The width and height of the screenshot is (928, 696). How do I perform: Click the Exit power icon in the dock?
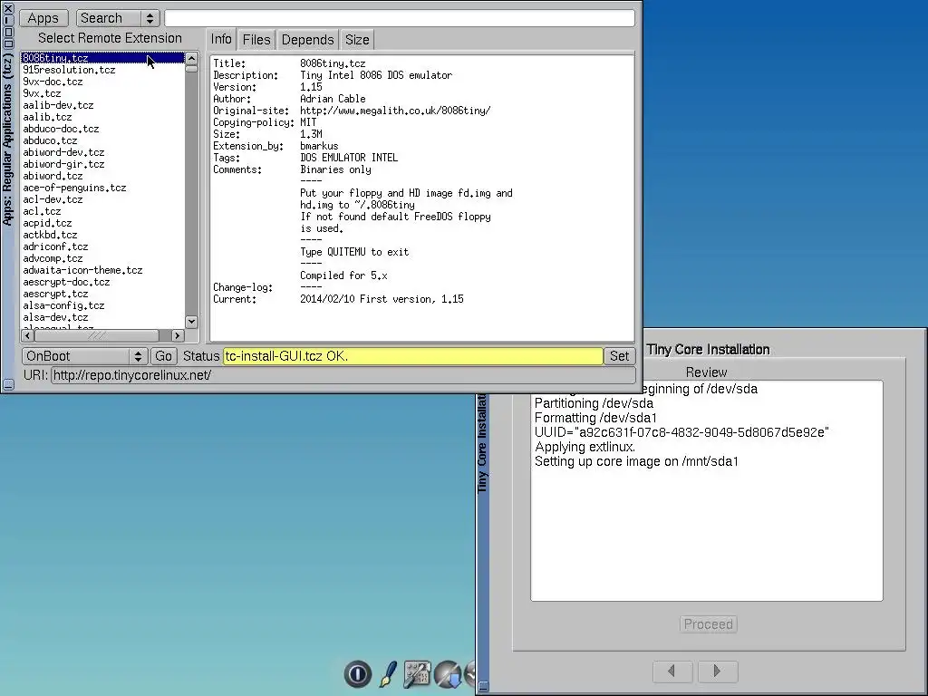tap(357, 673)
